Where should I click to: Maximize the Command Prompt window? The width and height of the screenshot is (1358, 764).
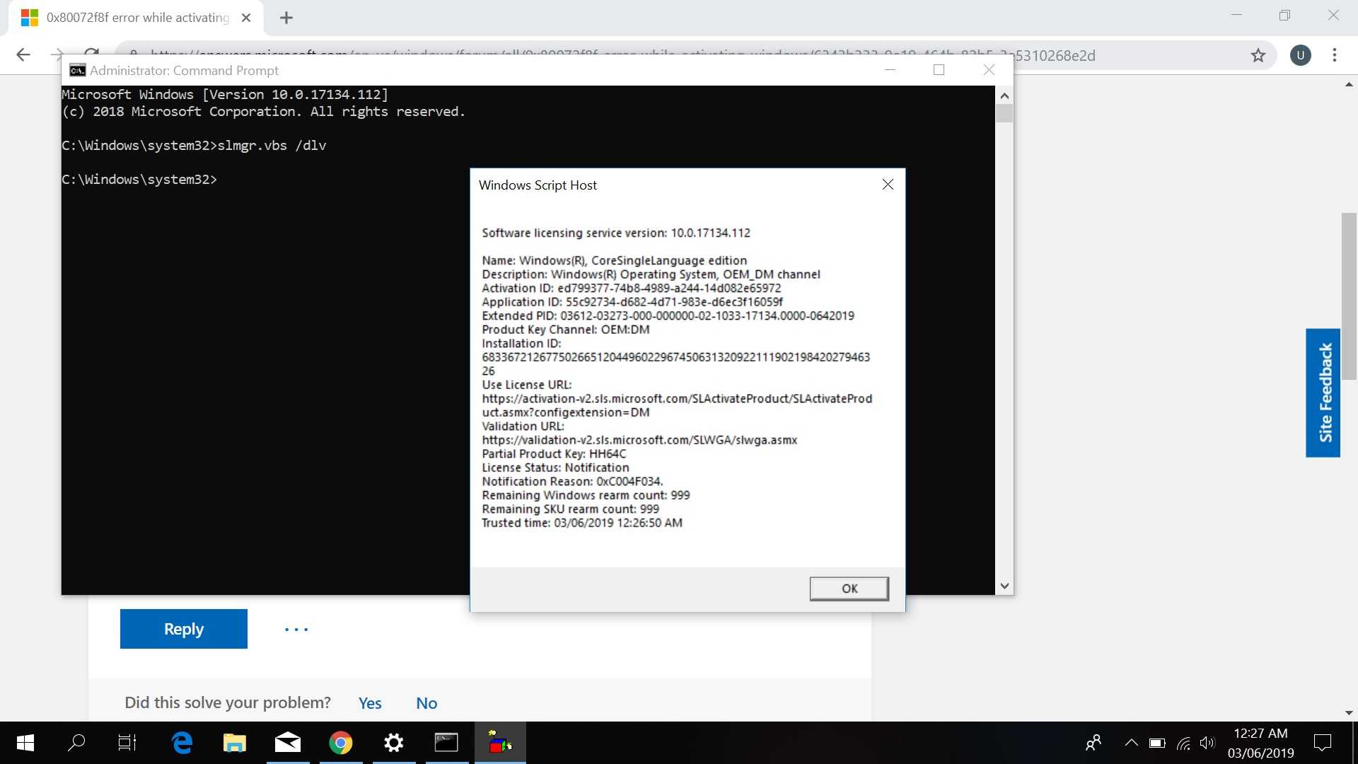coord(939,70)
